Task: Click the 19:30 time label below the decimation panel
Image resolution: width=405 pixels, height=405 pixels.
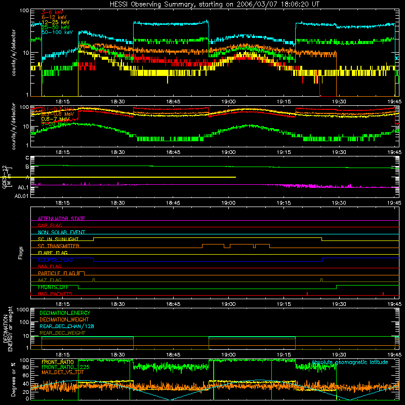Action: click(339, 355)
